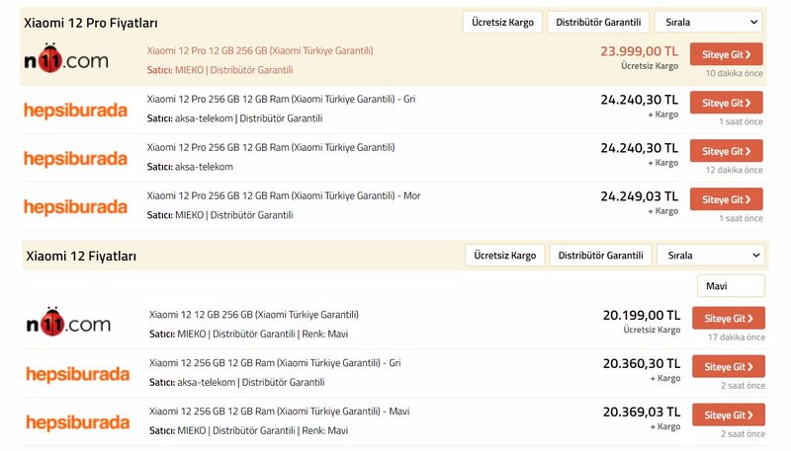Toggle Distribütör Garantili filter for Xiaomi 12 Pro
Image resolution: width=791 pixels, height=451 pixels.
[599, 22]
